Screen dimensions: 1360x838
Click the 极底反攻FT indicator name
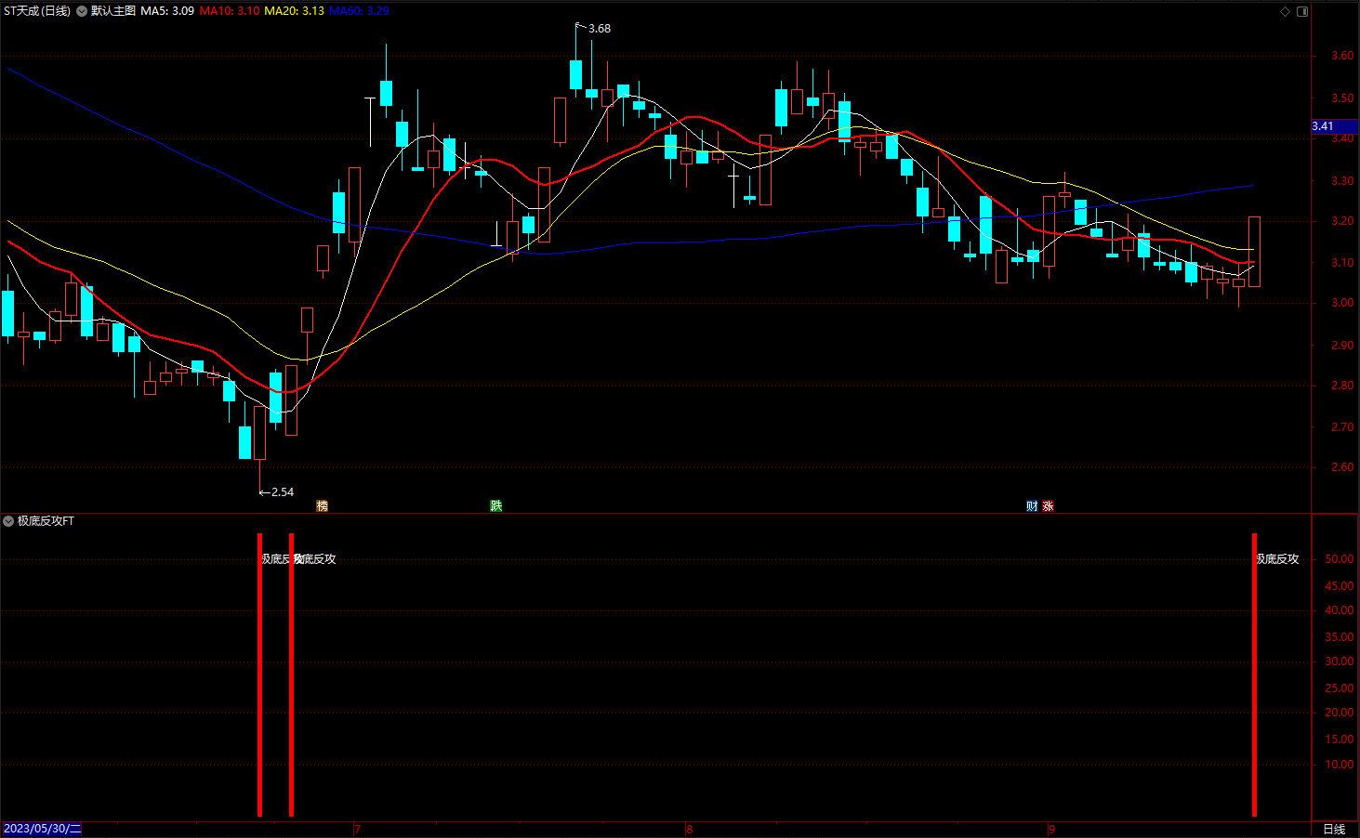click(46, 521)
